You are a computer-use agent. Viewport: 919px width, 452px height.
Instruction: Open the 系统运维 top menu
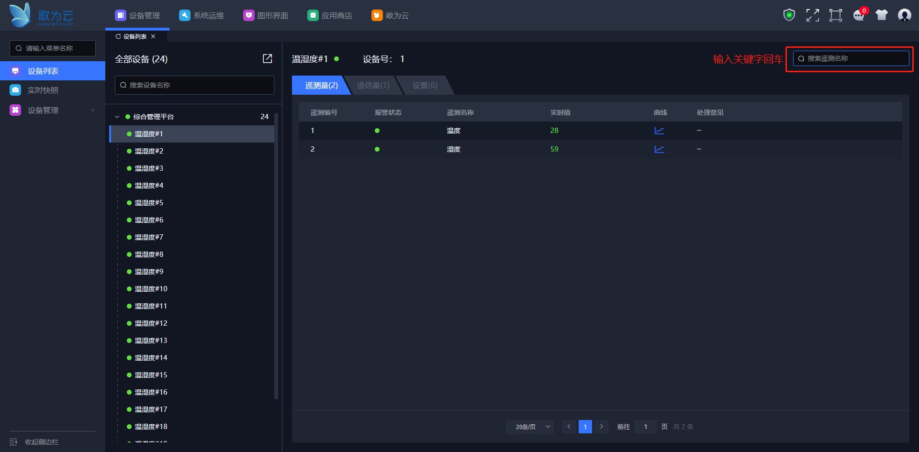click(x=202, y=15)
